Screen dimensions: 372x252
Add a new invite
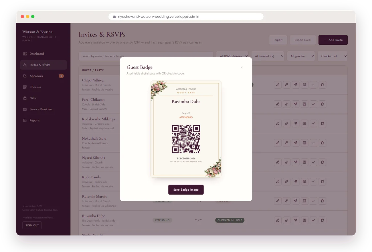[x=333, y=40]
